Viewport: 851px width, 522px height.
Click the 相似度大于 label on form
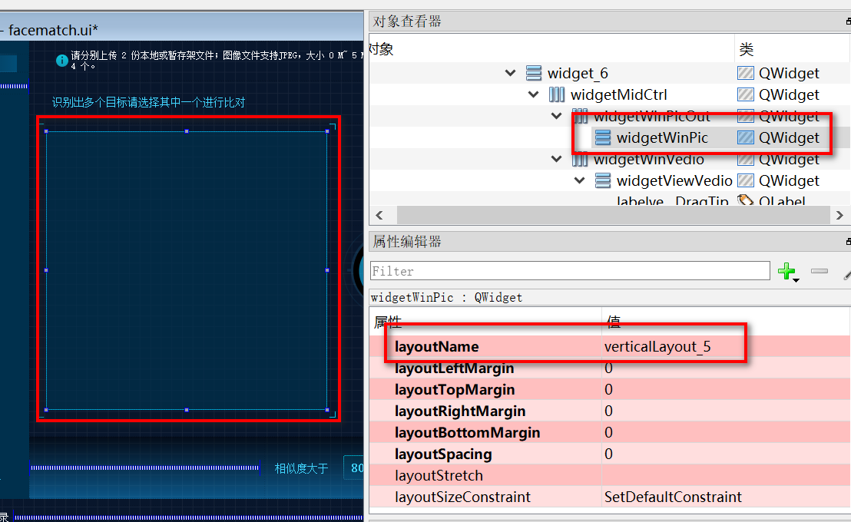pyautogui.click(x=301, y=468)
